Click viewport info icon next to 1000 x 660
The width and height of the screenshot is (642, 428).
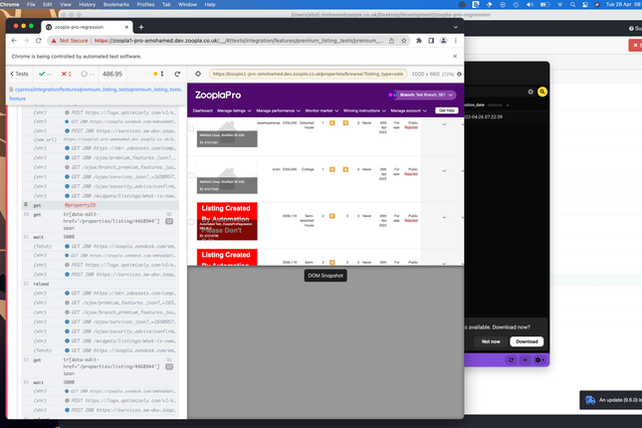click(460, 74)
